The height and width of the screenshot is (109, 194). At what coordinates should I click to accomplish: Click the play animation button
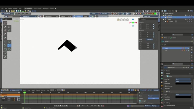click(61, 106)
